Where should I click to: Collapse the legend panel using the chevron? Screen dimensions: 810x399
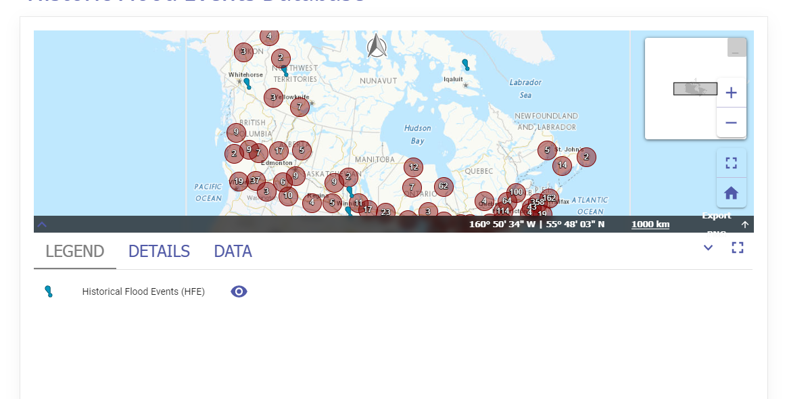coord(708,248)
